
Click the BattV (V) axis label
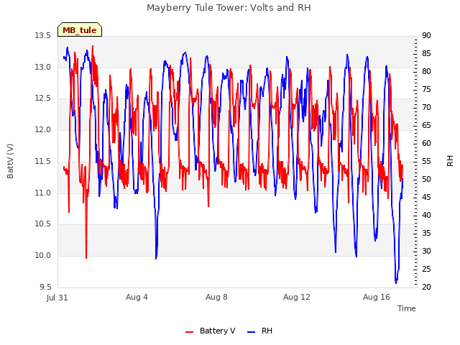[10, 161]
